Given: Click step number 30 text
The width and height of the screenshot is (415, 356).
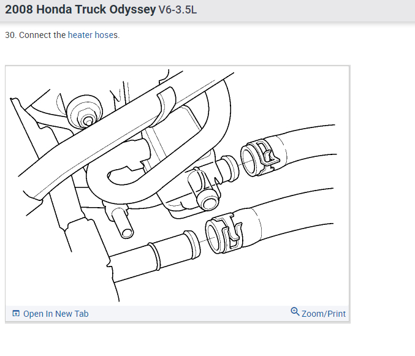Looking at the screenshot, I should coord(11,35).
